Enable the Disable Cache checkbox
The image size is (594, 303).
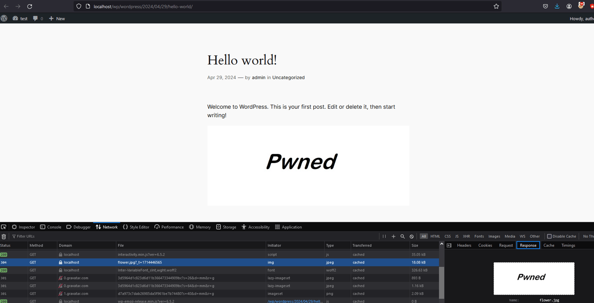(549, 236)
